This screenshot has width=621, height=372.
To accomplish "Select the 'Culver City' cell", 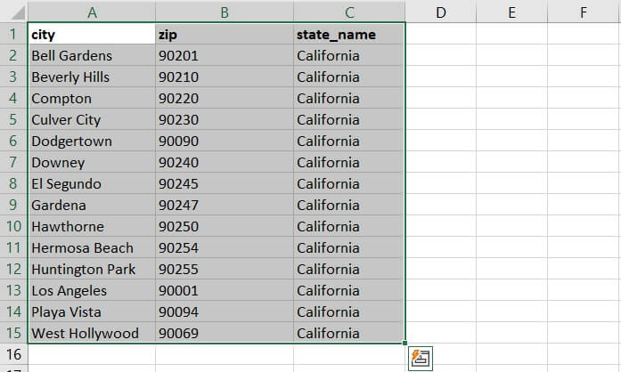I will [92, 119].
